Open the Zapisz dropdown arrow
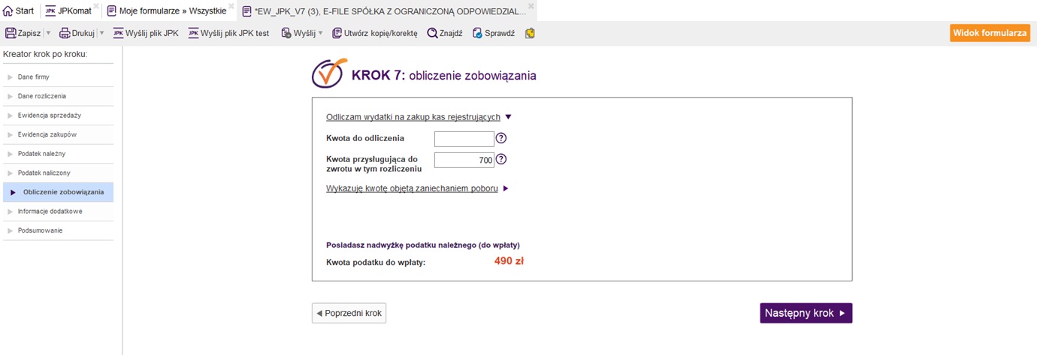 coord(48,33)
